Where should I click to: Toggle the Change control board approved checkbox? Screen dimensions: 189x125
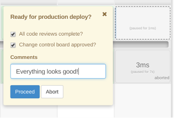pos(13,45)
